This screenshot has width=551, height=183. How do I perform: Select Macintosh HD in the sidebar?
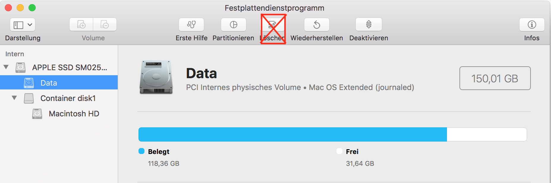(74, 114)
